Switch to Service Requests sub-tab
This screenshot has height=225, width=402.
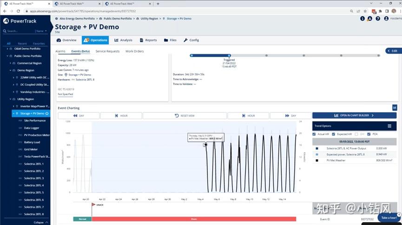[107, 51]
